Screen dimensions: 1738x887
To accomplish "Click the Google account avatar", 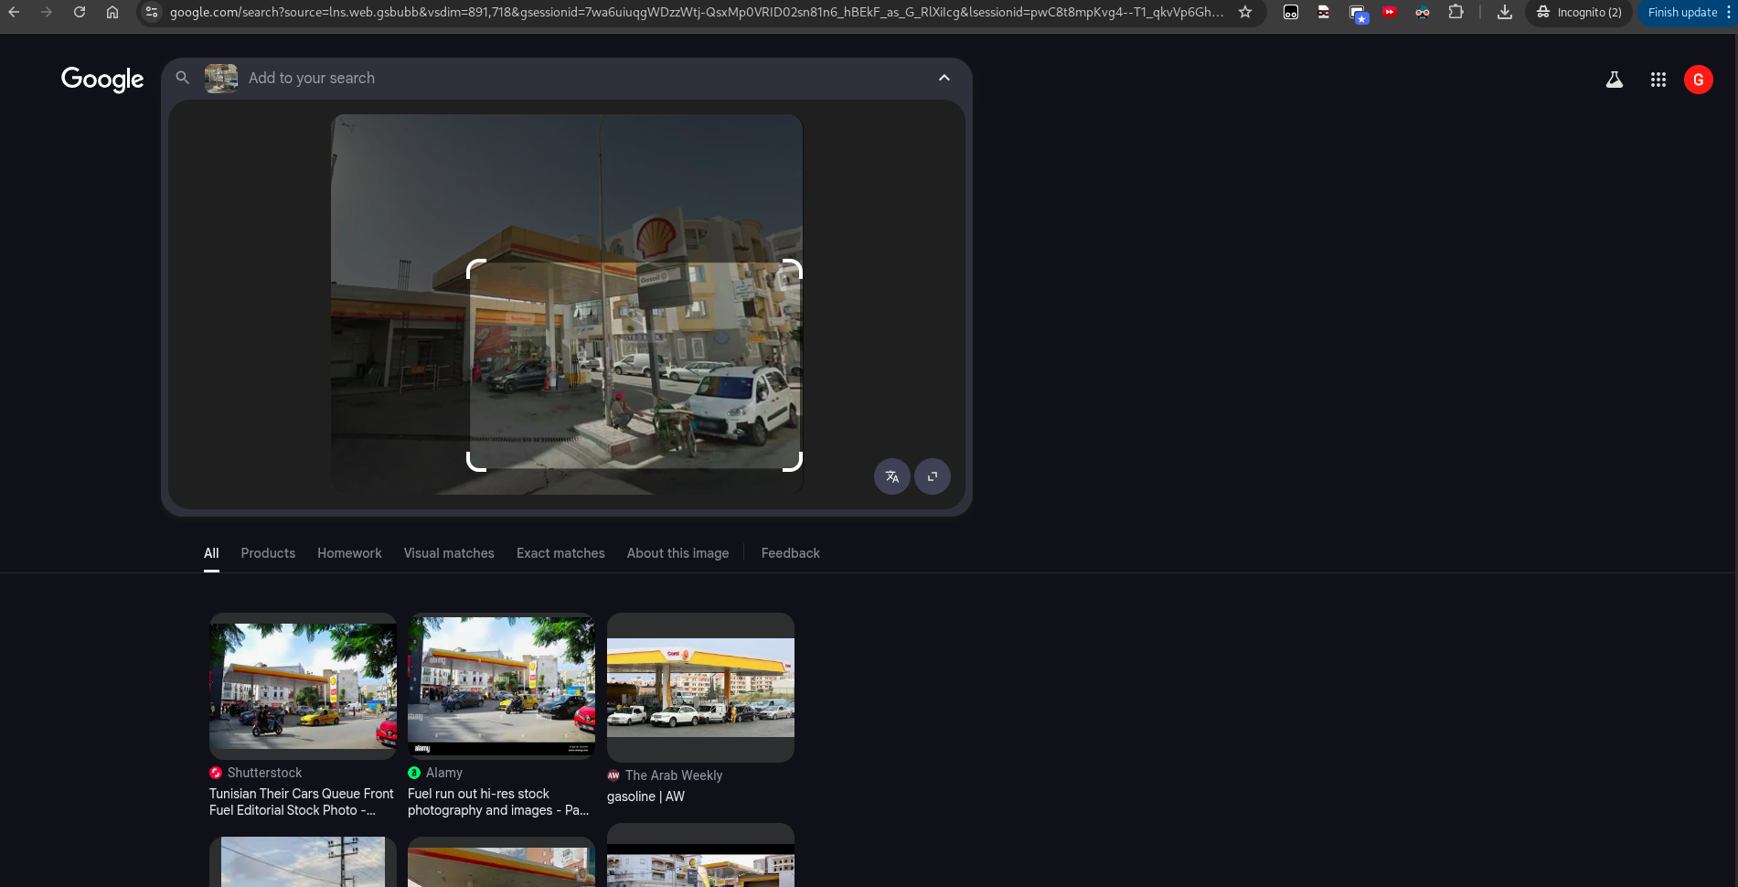I will pyautogui.click(x=1698, y=80).
